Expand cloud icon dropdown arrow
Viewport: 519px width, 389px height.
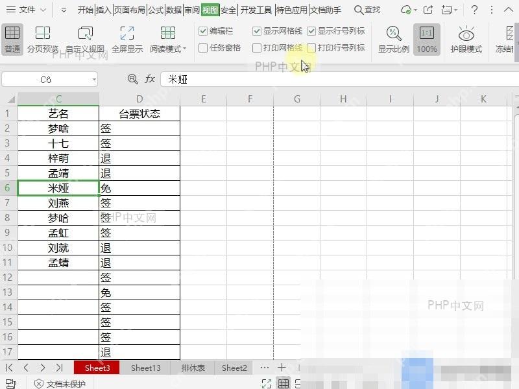415,10
